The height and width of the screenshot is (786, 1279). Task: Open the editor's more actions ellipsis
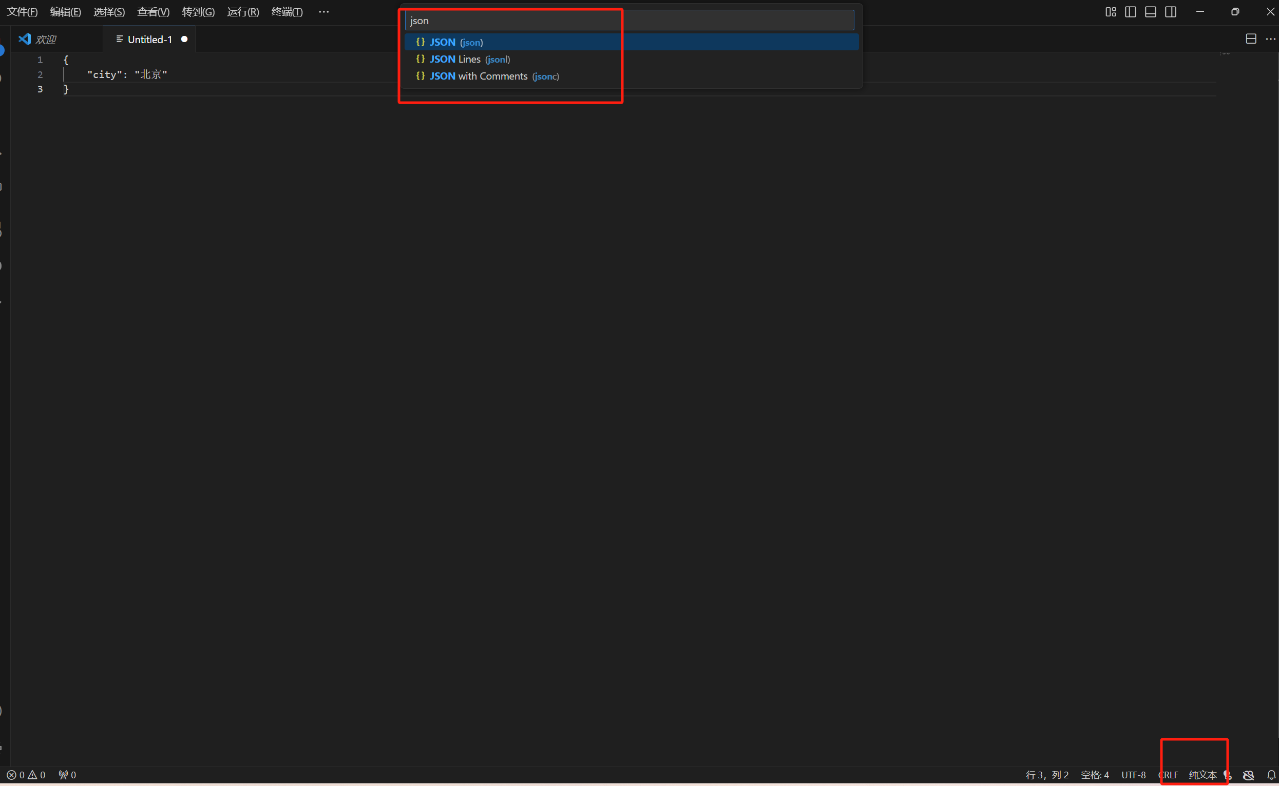pyautogui.click(x=1270, y=39)
